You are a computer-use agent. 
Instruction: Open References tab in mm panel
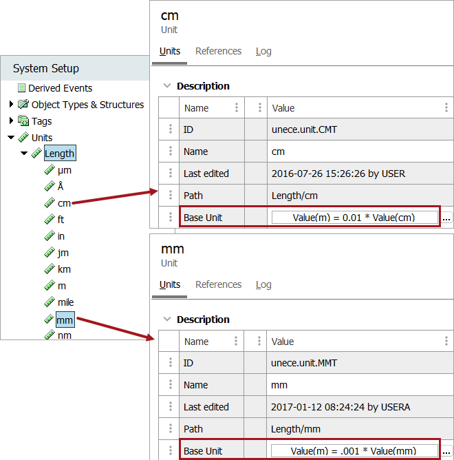(x=218, y=284)
